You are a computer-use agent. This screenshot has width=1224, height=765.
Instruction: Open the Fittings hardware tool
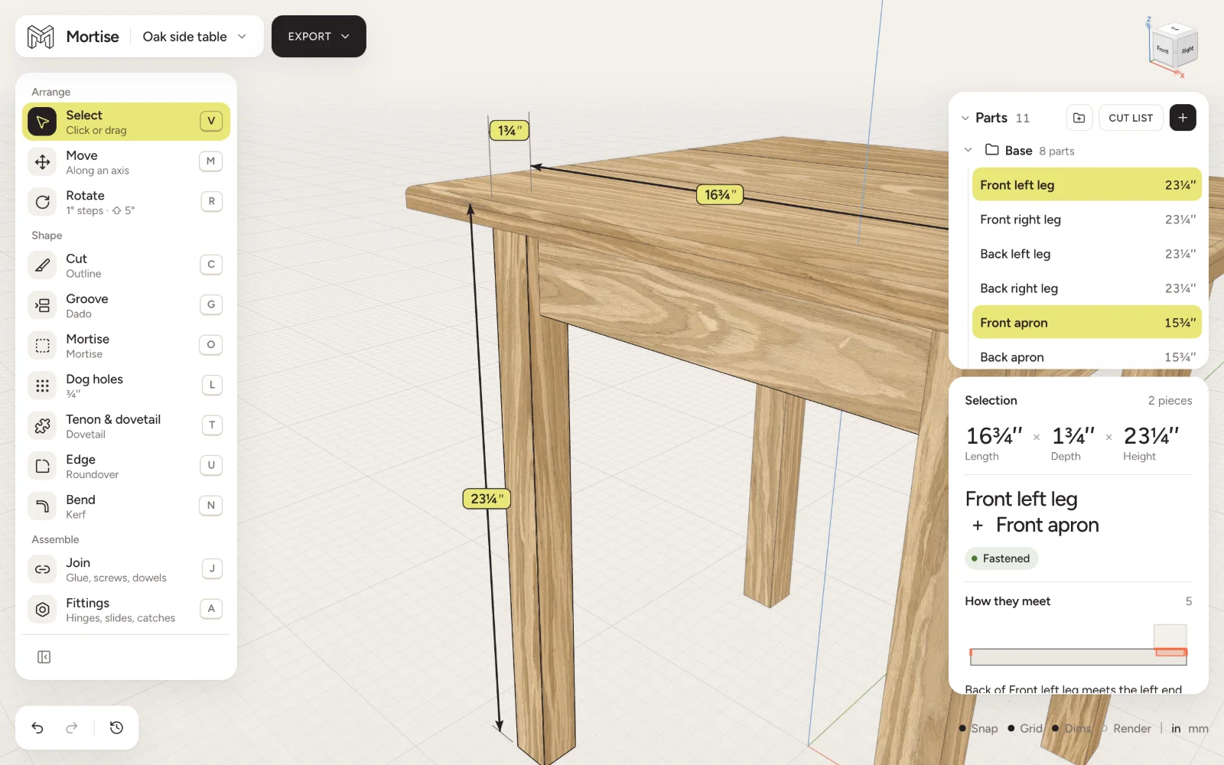(x=126, y=610)
